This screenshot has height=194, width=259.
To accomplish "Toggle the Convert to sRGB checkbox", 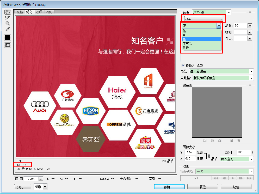I will tap(183, 65).
